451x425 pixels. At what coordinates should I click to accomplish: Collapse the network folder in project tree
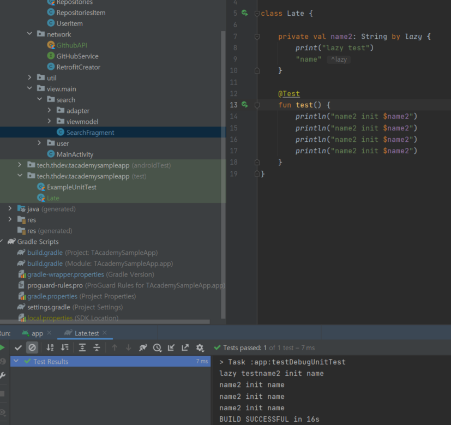coord(30,34)
